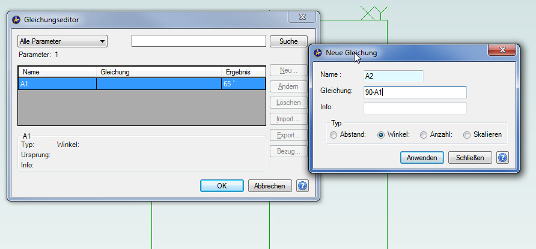Click the Bezug... button
Image resolution: width=536 pixels, height=249 pixels.
288,151
